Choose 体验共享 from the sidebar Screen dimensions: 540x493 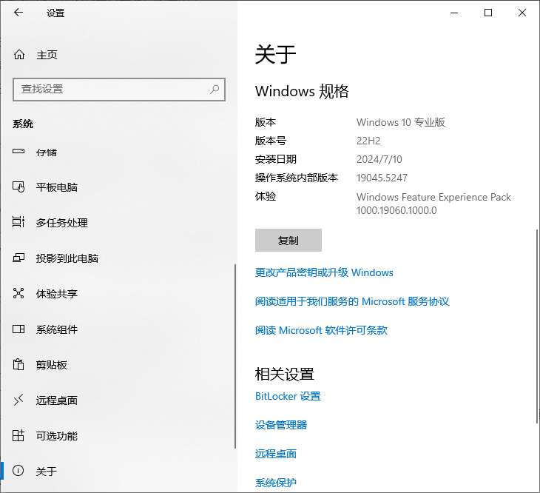118,294
